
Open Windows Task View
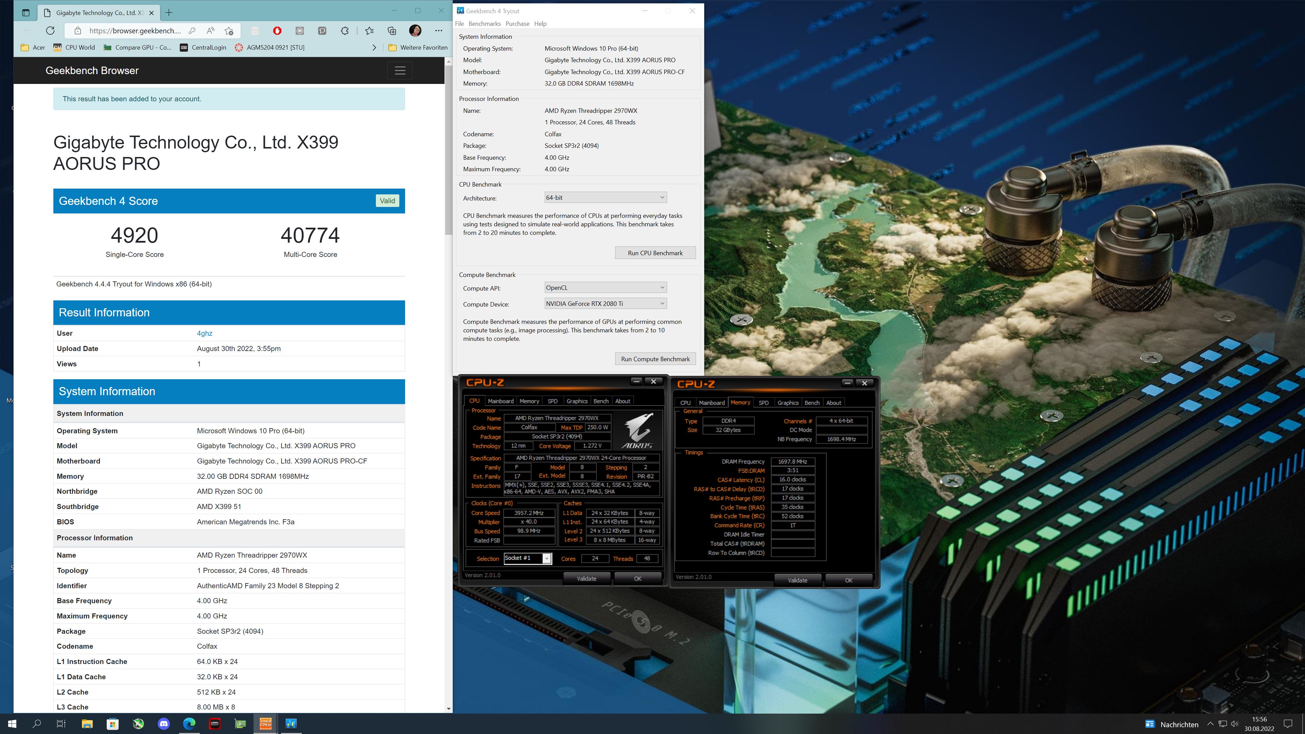pos(61,724)
